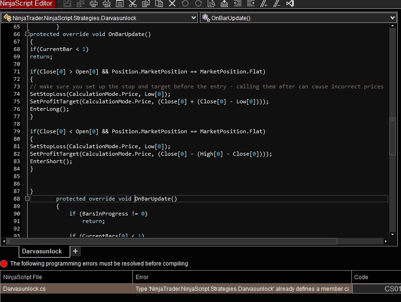Open Visual Studio via toolbar icon
401x302 pixels.
point(290,4)
